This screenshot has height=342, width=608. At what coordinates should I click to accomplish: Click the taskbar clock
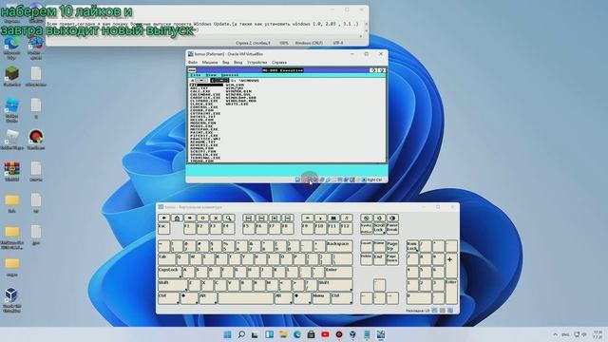point(598,334)
